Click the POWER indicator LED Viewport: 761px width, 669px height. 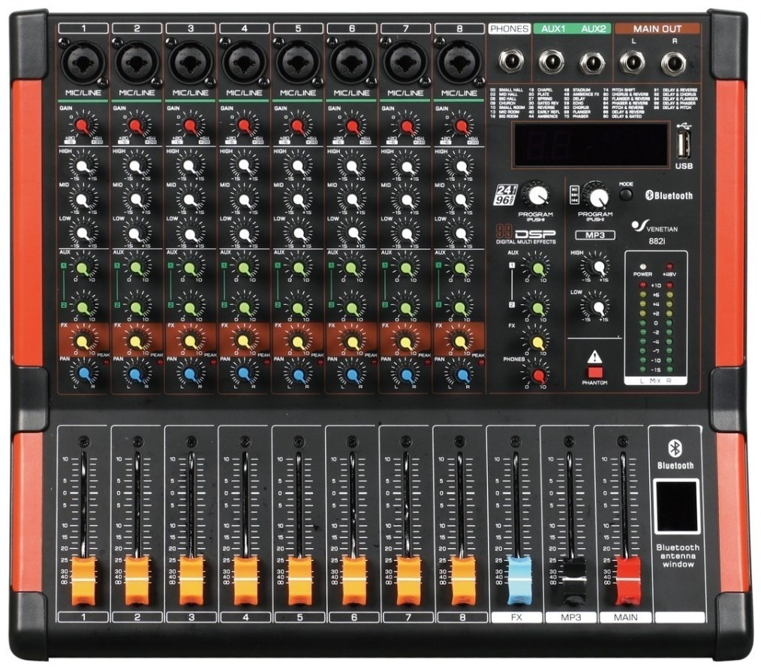pyautogui.click(x=643, y=267)
